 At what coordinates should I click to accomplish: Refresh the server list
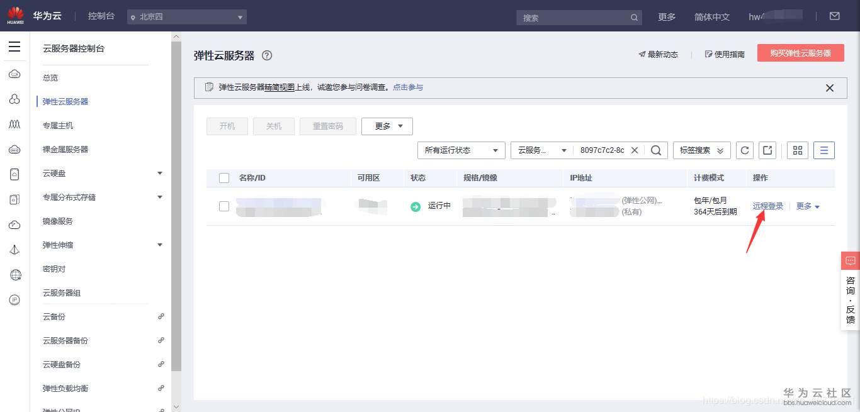coord(745,150)
